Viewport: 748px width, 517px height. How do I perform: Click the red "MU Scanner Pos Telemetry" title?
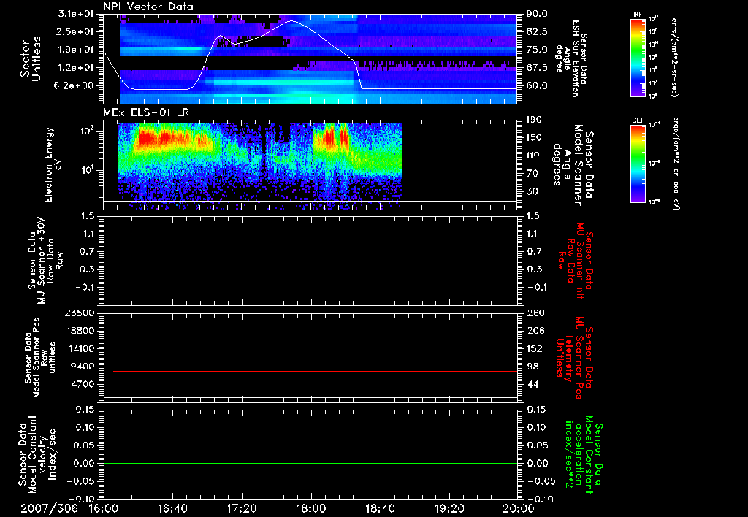(575, 357)
